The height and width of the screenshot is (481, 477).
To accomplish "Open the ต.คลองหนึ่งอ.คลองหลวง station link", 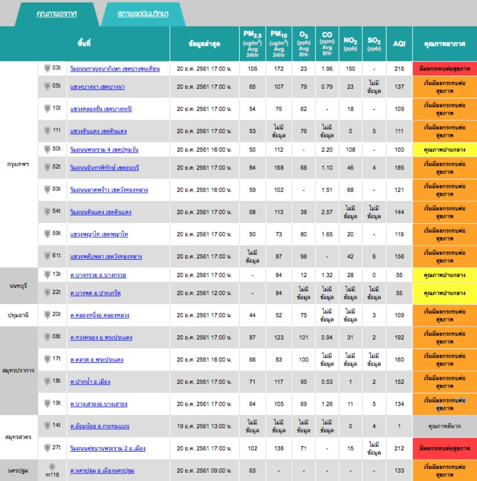I will point(99,315).
